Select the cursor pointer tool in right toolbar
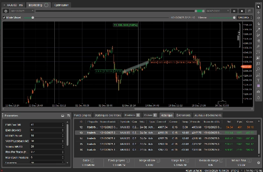The width and height of the screenshot is (263, 172). click(x=258, y=7)
